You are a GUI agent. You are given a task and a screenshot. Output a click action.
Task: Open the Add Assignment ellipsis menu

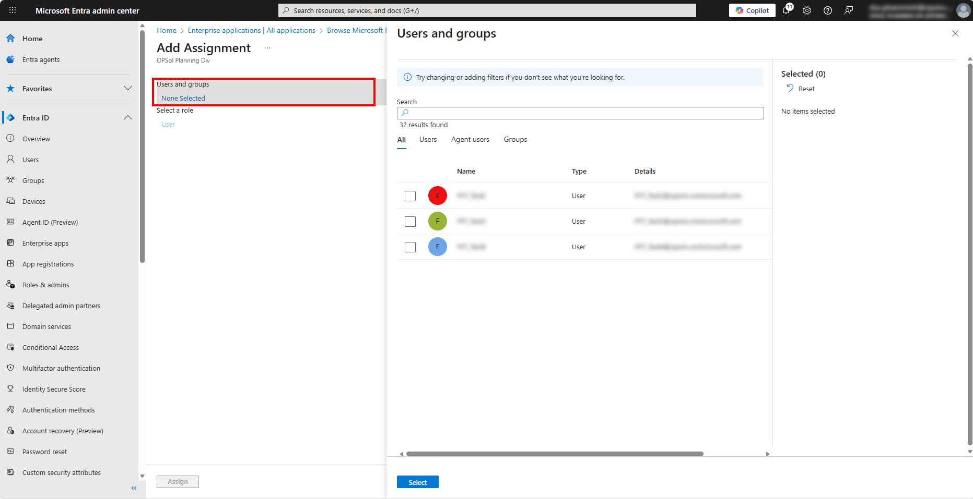[267, 48]
